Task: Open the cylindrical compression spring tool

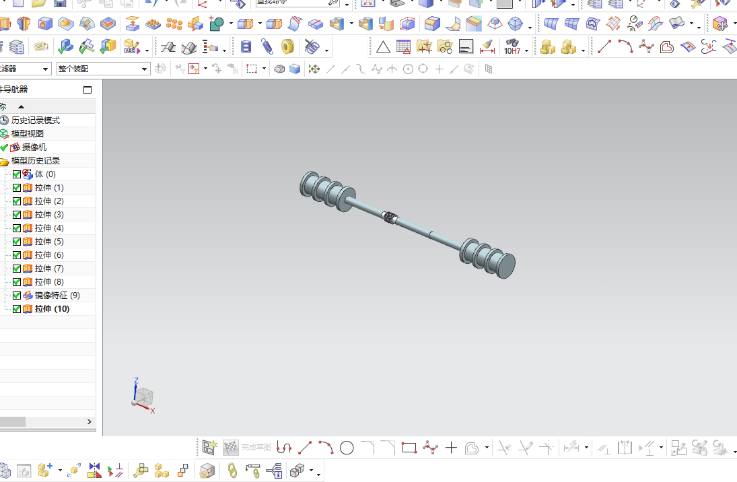Action: click(246, 46)
